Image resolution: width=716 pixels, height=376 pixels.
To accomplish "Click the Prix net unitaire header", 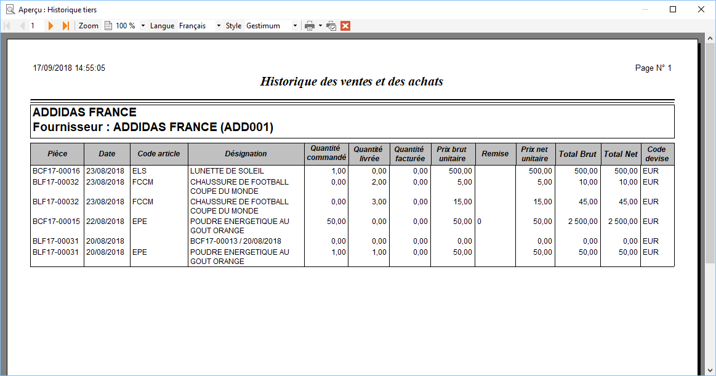I will tap(535, 154).
